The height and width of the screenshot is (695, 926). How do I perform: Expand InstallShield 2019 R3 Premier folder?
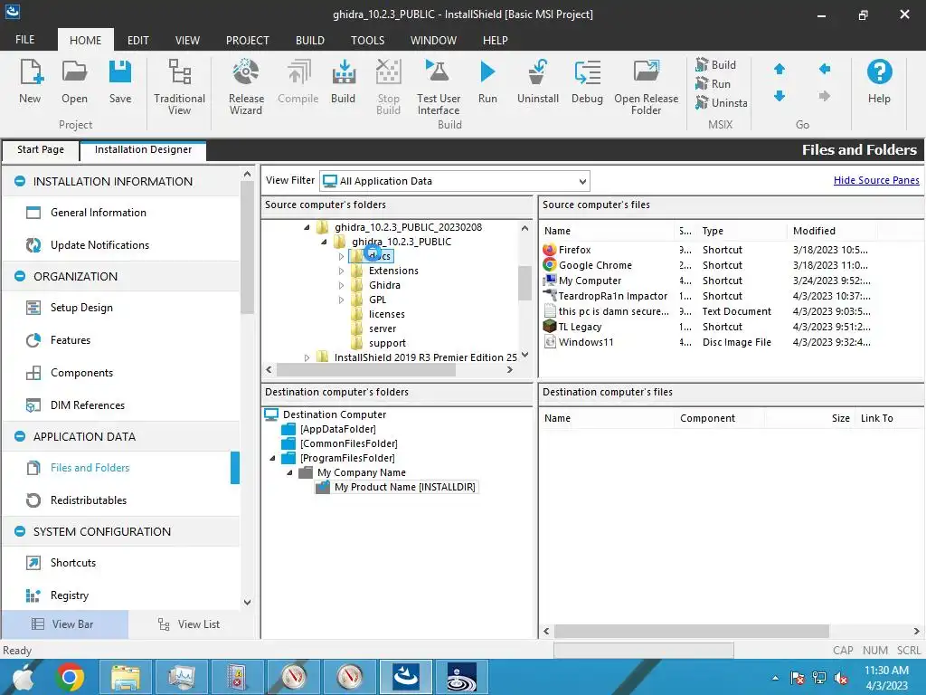(x=307, y=357)
